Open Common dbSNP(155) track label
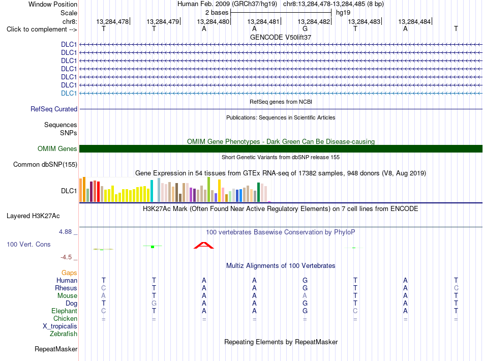 pyautogui.click(x=45, y=164)
